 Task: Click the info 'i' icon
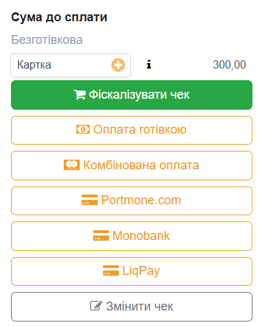pyautogui.click(x=149, y=64)
